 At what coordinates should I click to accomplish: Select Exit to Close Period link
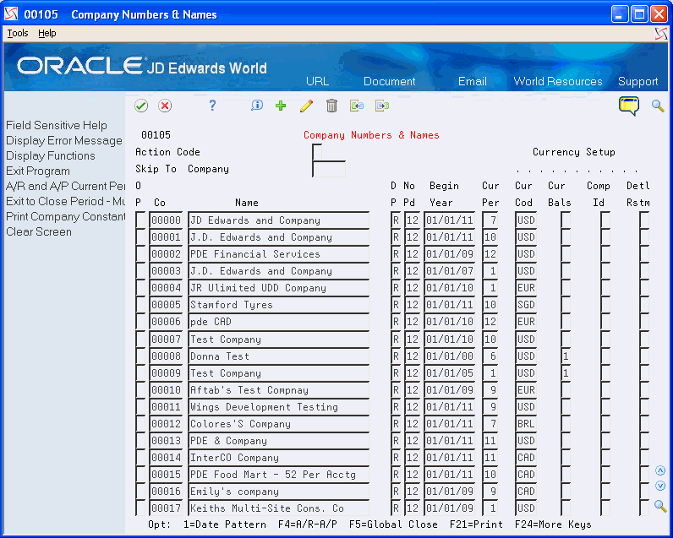pos(65,202)
